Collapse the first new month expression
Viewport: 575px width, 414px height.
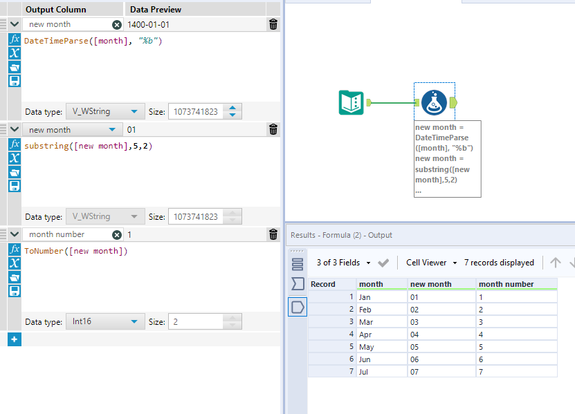[x=15, y=25]
